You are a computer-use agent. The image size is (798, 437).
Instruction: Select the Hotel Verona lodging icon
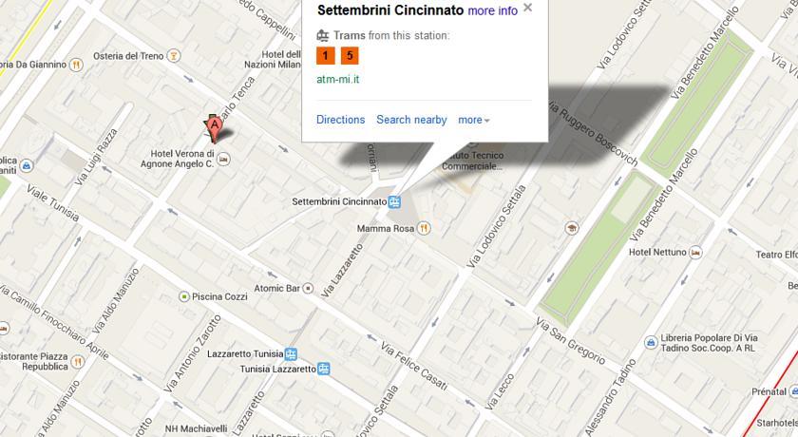(223, 160)
